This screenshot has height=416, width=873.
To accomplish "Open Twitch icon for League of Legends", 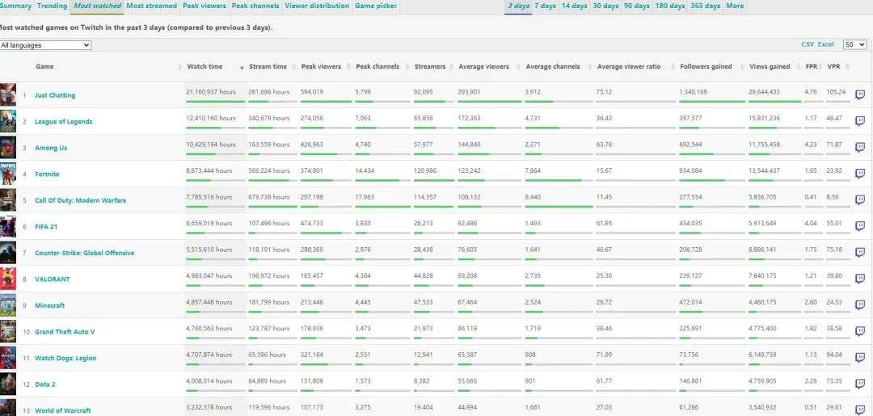I will click(x=860, y=121).
